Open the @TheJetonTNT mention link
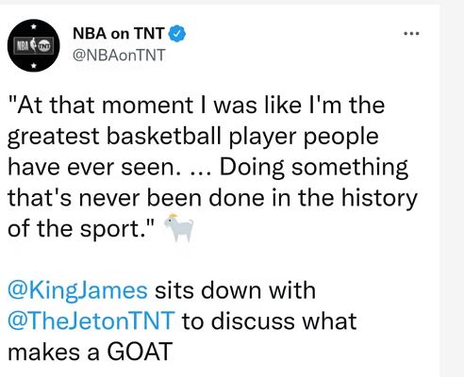The width and height of the screenshot is (464, 377). (x=91, y=321)
